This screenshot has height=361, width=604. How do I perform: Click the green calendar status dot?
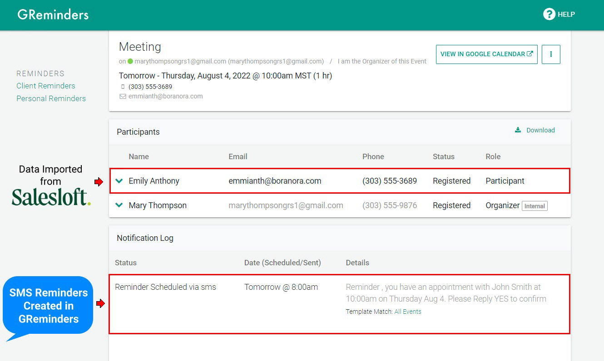(x=130, y=61)
